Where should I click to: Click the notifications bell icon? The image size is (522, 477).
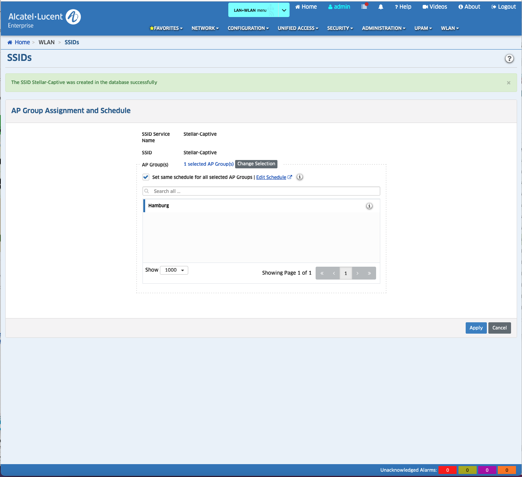pyautogui.click(x=381, y=7)
